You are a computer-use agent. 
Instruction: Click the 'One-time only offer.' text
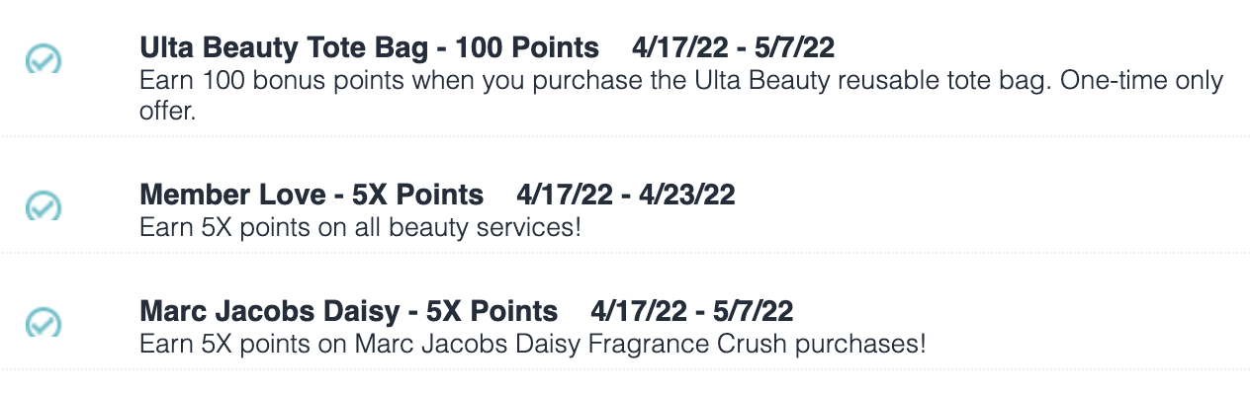(x=681, y=97)
